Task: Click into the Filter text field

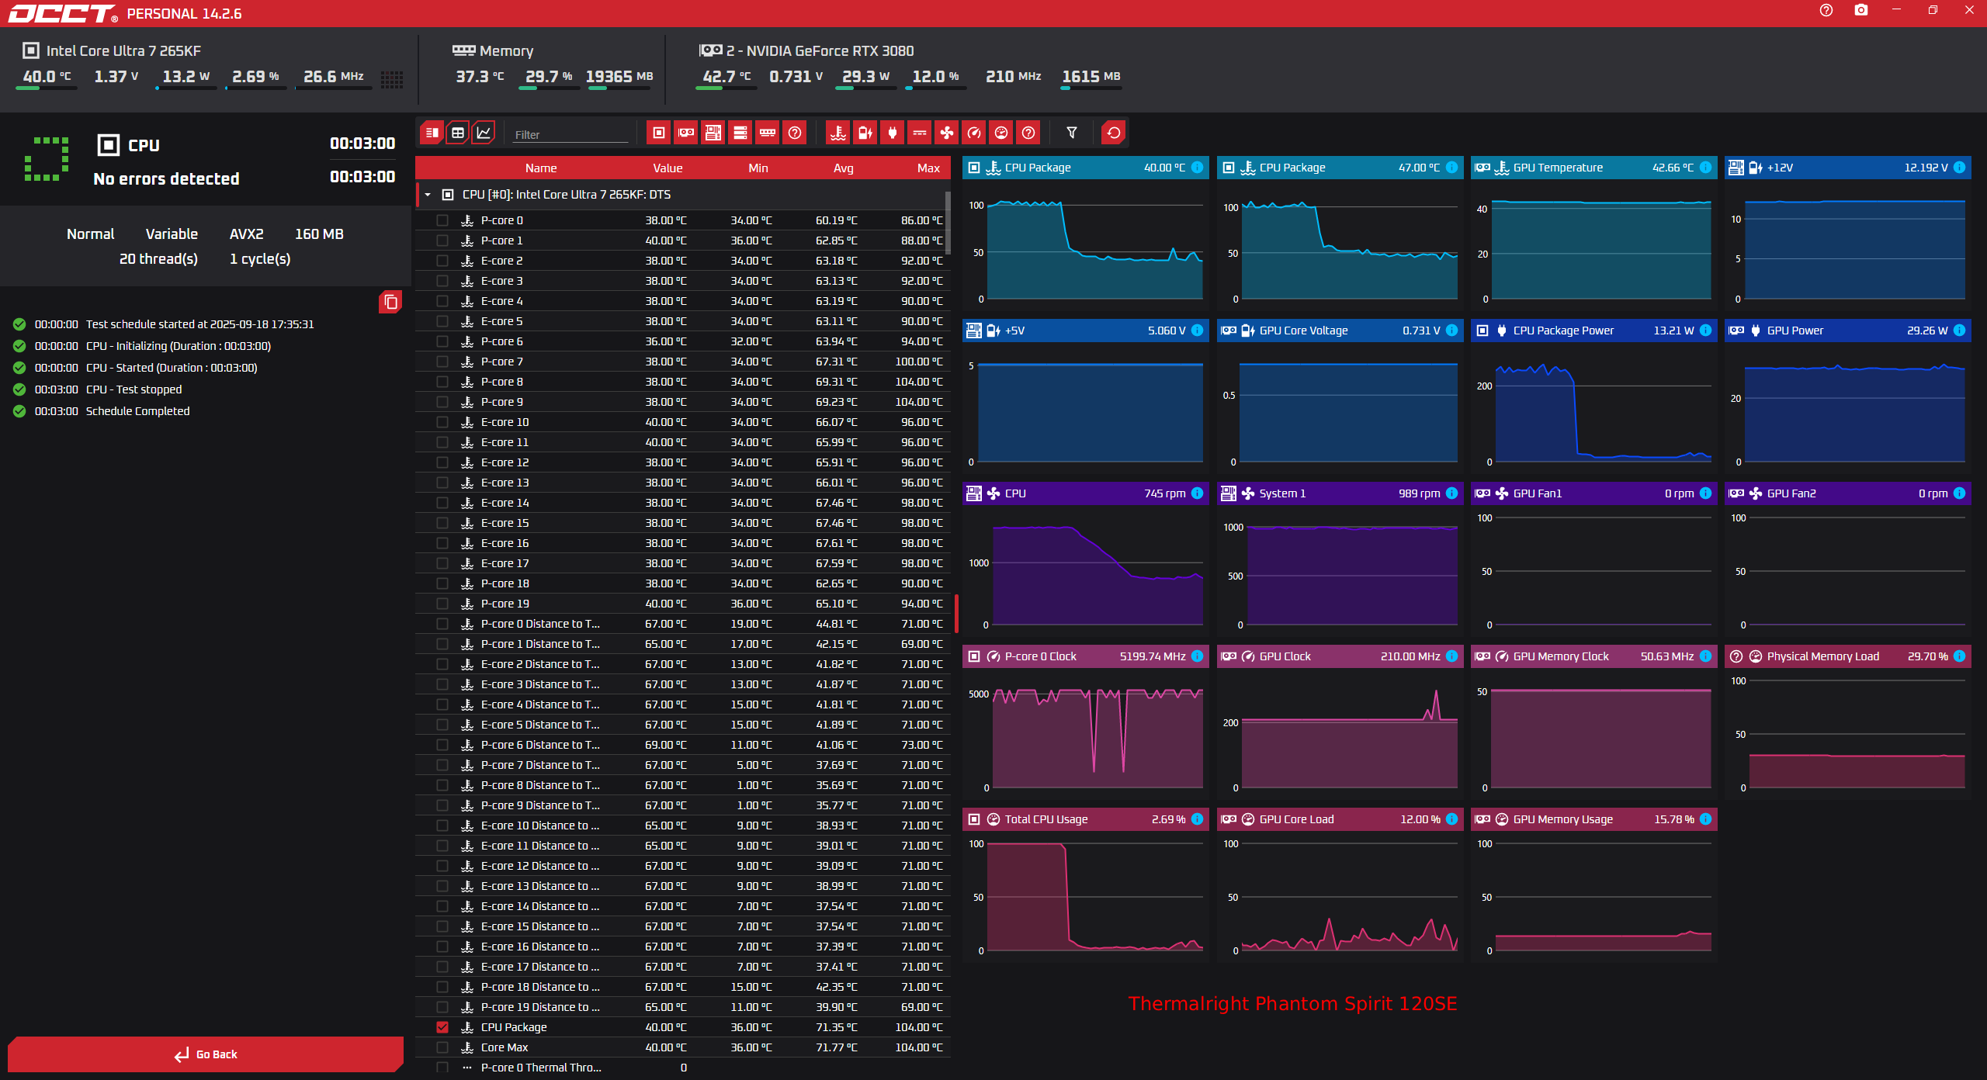Action: [x=570, y=134]
